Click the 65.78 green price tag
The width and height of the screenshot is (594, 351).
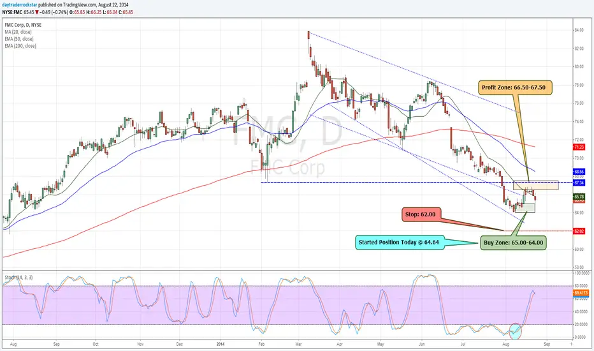point(579,197)
